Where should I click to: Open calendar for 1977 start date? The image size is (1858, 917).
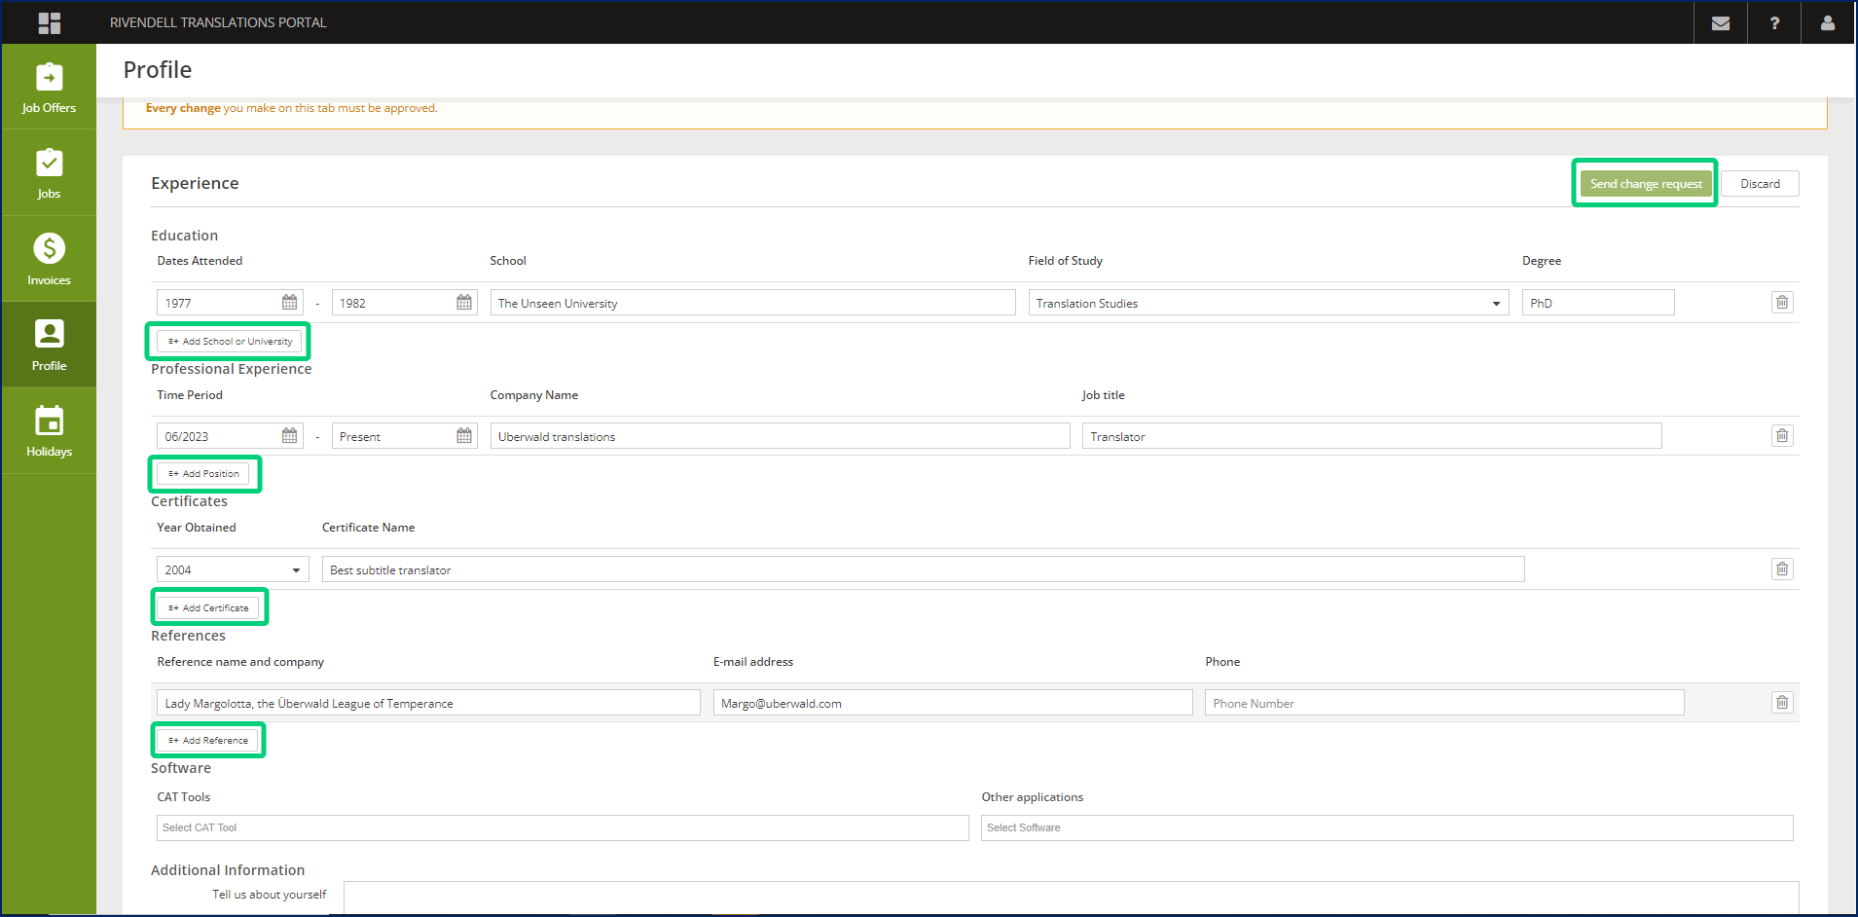click(290, 303)
